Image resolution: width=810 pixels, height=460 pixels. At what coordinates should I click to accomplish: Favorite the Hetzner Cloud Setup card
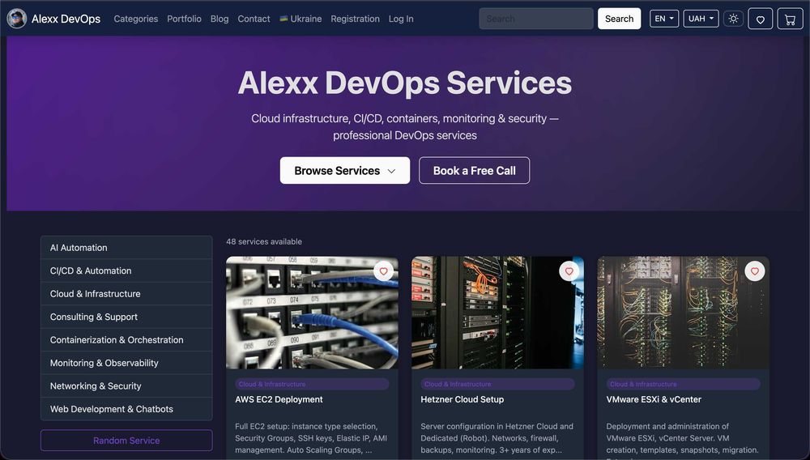(x=569, y=271)
